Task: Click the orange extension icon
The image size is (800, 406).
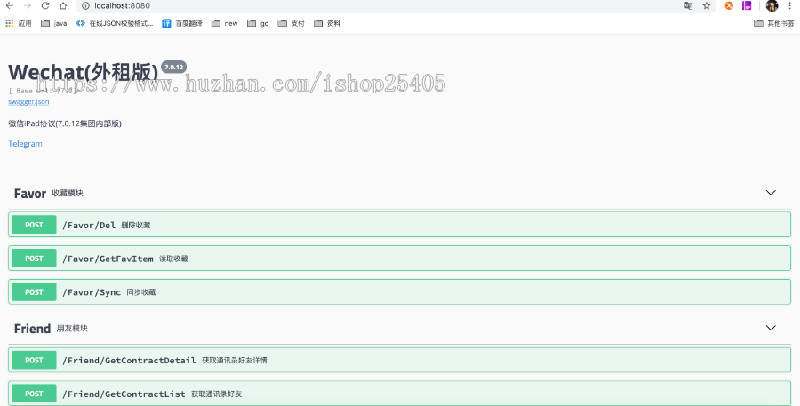Action: pyautogui.click(x=729, y=5)
